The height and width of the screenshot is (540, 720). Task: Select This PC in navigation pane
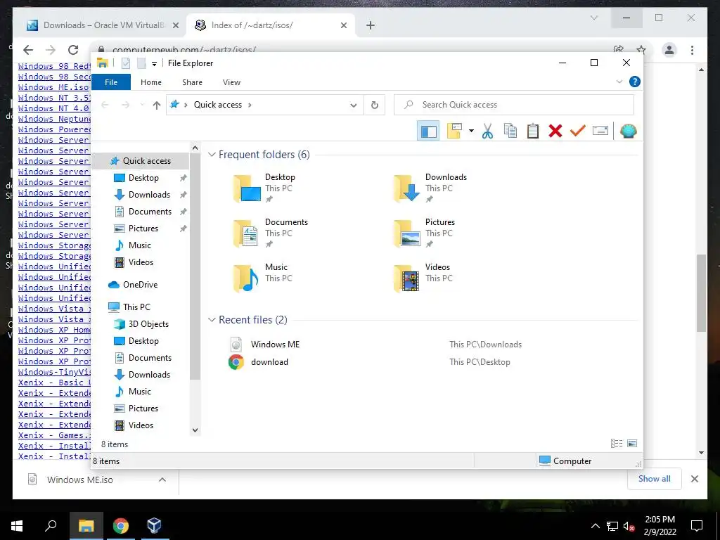(136, 307)
